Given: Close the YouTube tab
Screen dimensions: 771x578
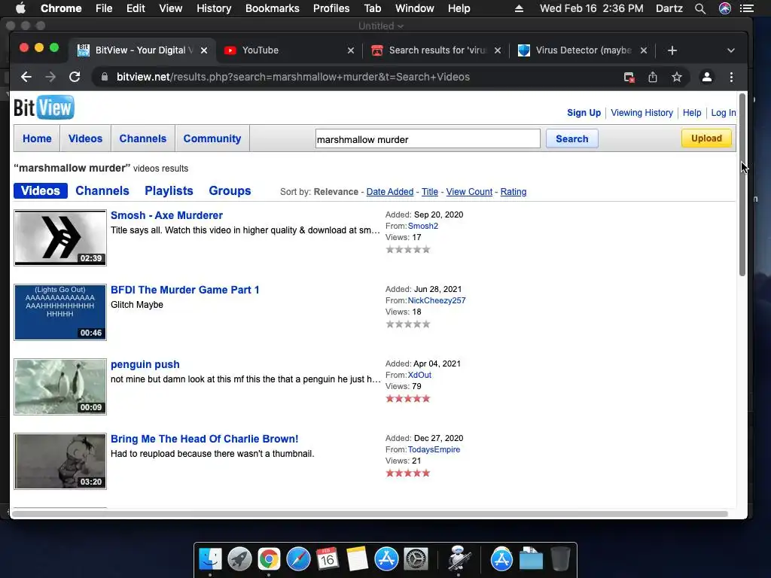Looking at the screenshot, I should pos(351,50).
